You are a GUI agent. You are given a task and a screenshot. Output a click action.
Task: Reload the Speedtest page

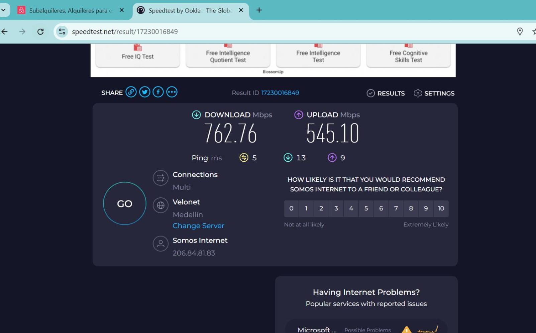(40, 32)
